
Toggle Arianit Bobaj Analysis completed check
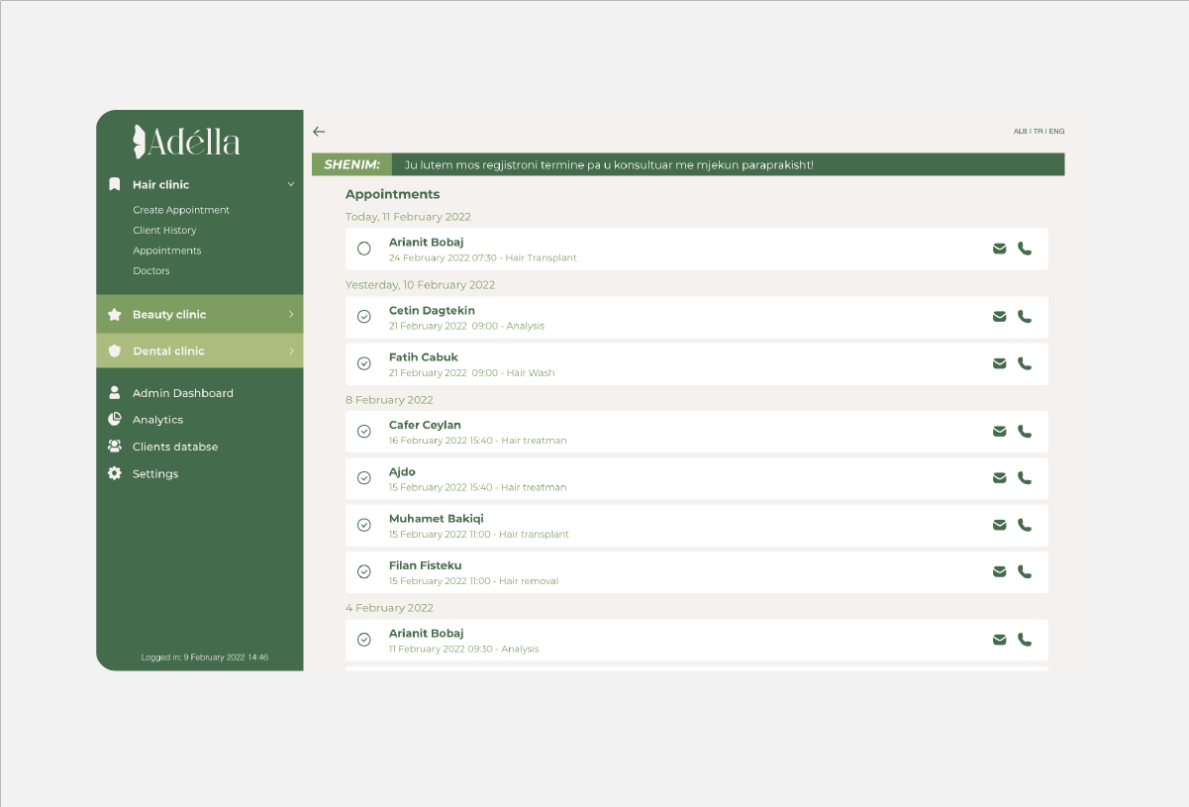coord(364,640)
